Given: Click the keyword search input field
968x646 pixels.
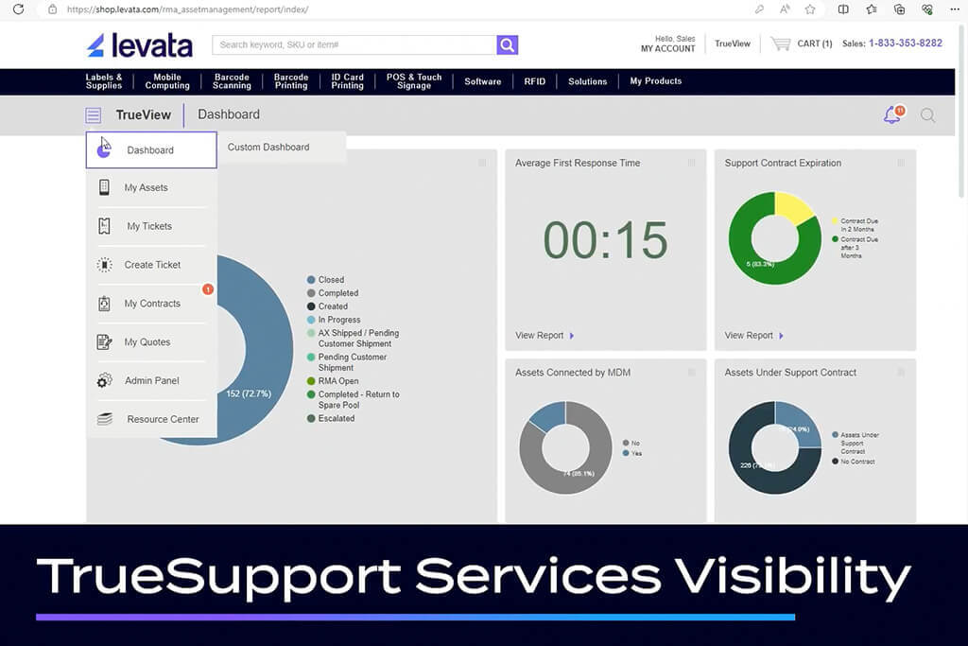Looking at the screenshot, I should (x=354, y=44).
